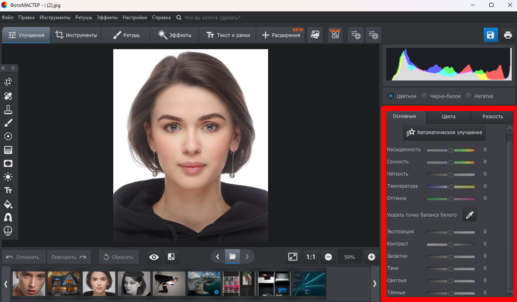Image resolution: width=517 pixels, height=302 pixels.
Task: Select the stamp tool
Action: pos(8,109)
